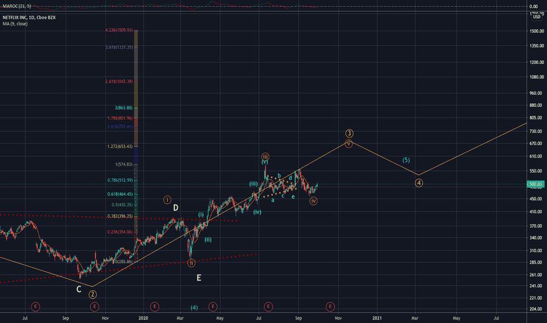Click the 1500.00 price axis label
This screenshot has width=547, height=323.
pyautogui.click(x=536, y=31)
